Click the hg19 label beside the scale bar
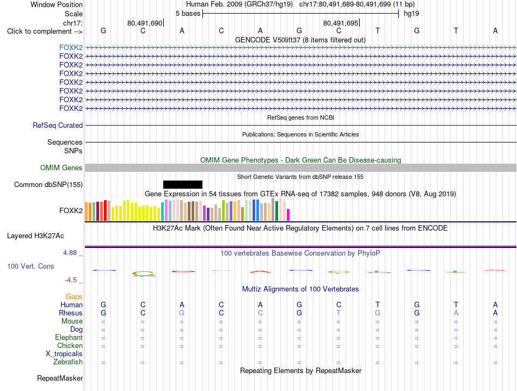517x391 pixels. (x=411, y=14)
